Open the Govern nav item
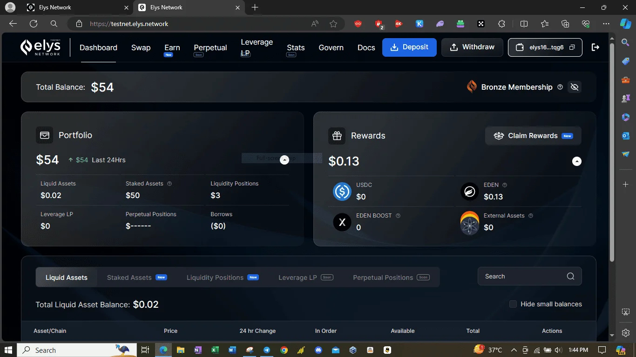 pyautogui.click(x=331, y=47)
